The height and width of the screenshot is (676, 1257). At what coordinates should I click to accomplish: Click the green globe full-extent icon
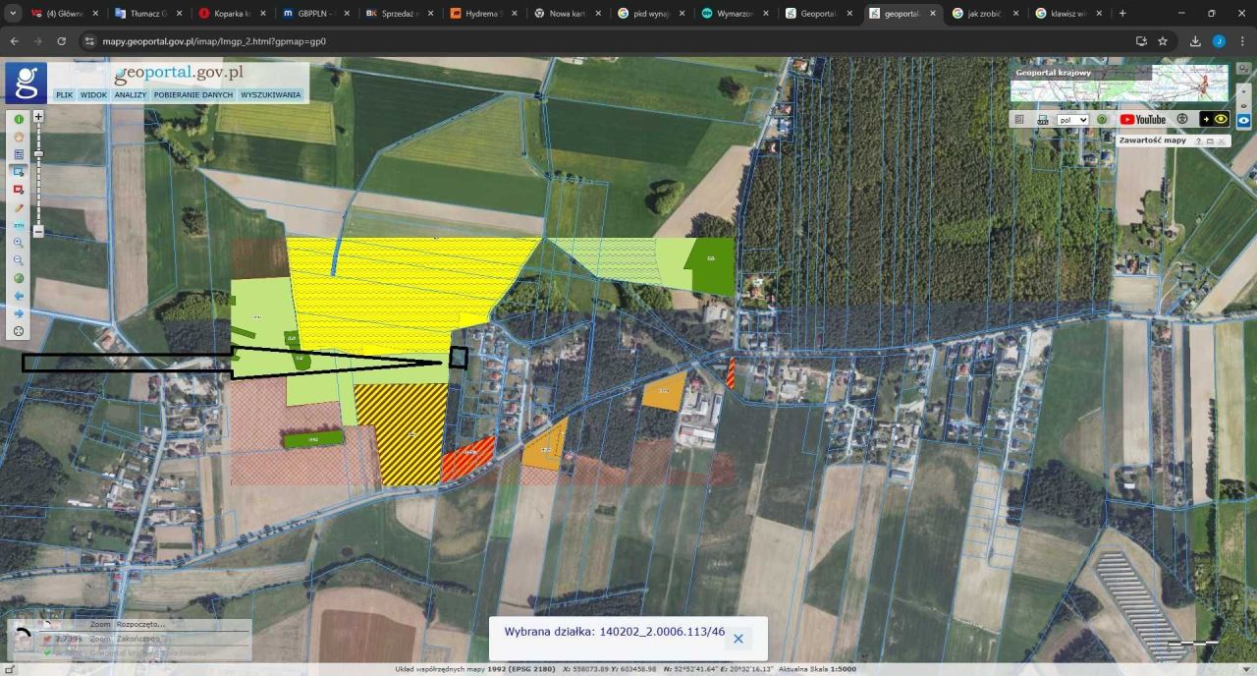click(x=19, y=278)
